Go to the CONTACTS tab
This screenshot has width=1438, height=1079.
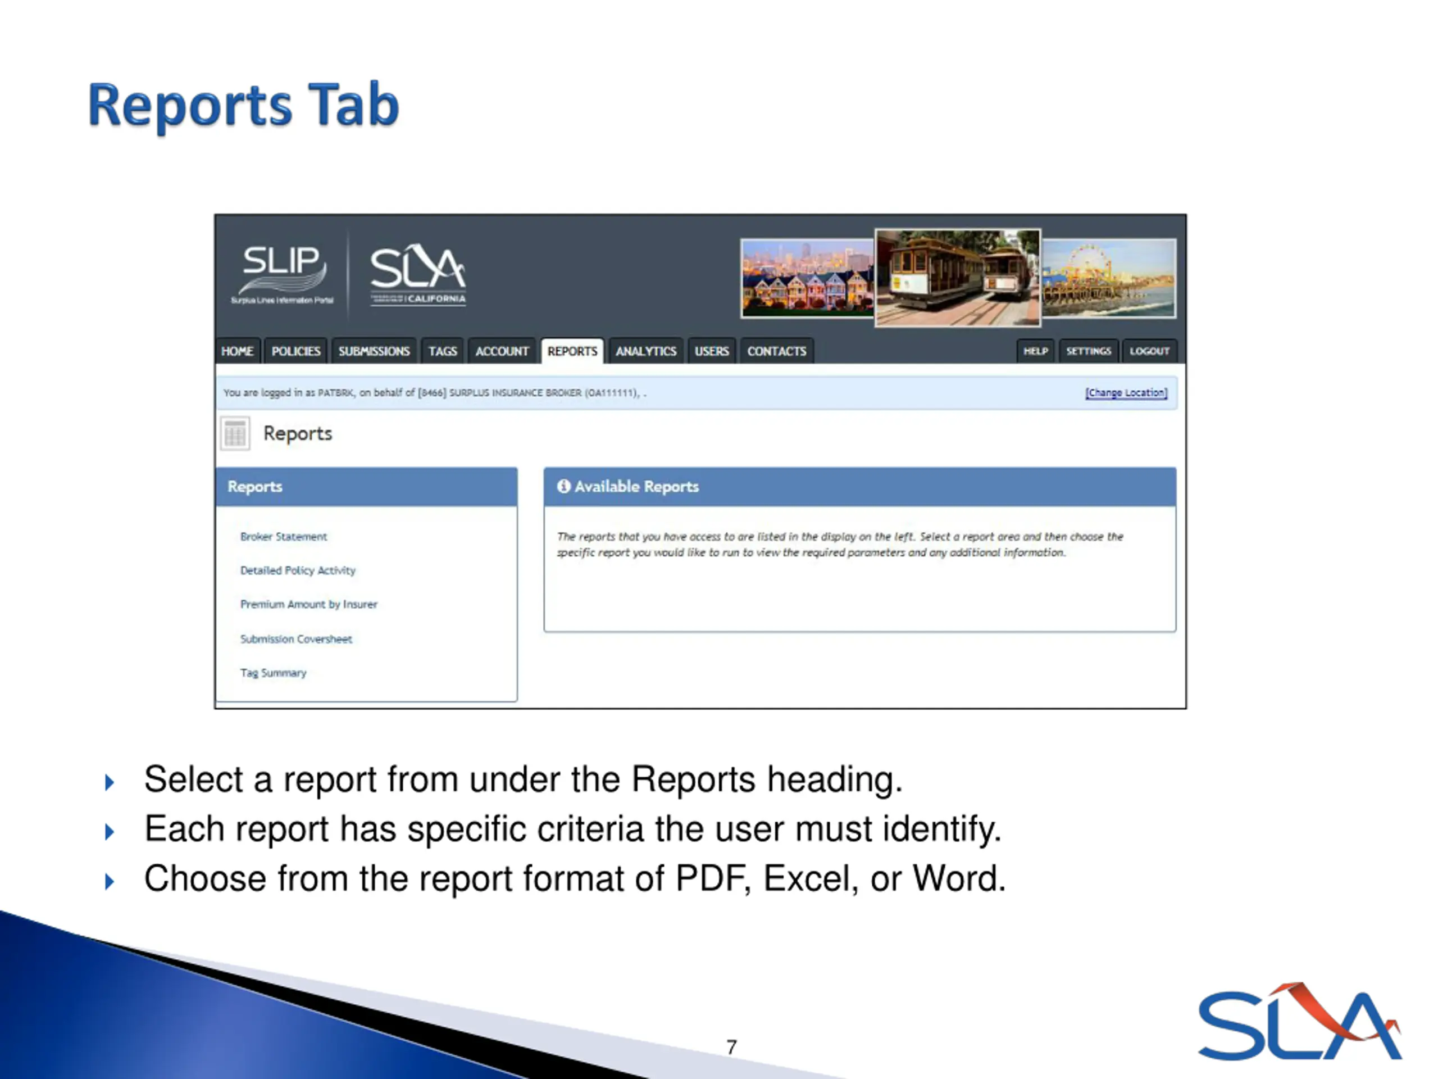tap(777, 351)
